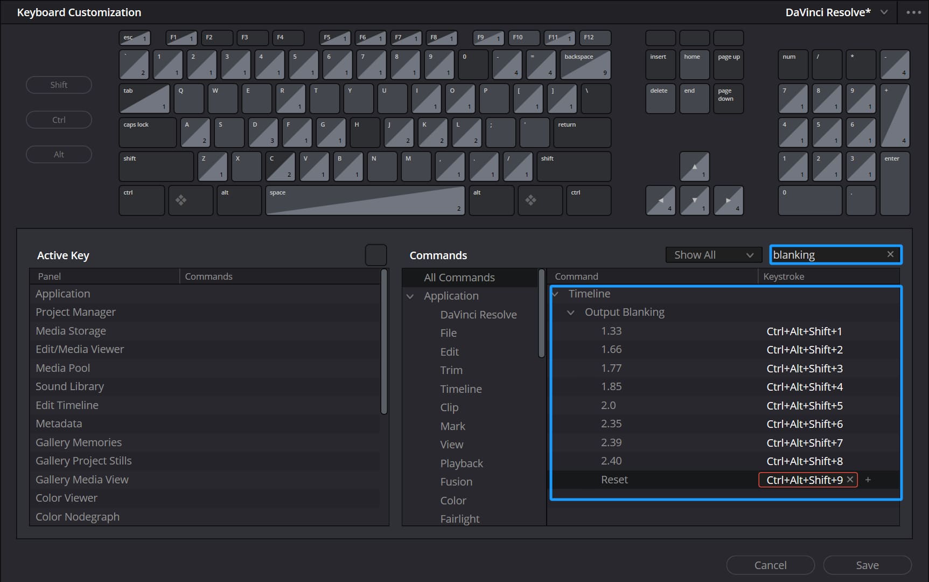Image resolution: width=929 pixels, height=582 pixels.
Task: Select Gallery Memories in panel list
Action: [x=205, y=442]
